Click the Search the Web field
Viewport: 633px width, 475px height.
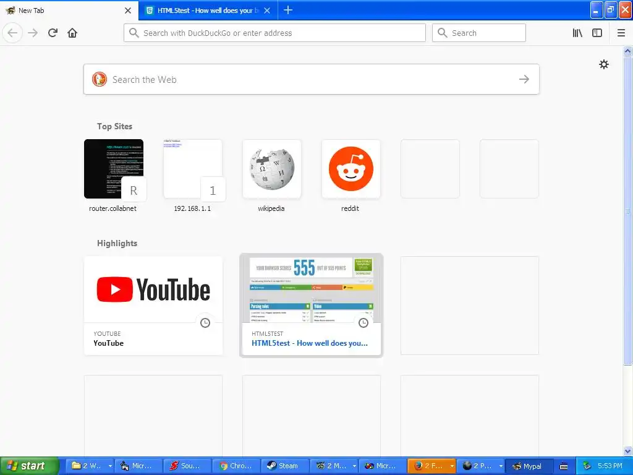(x=312, y=79)
